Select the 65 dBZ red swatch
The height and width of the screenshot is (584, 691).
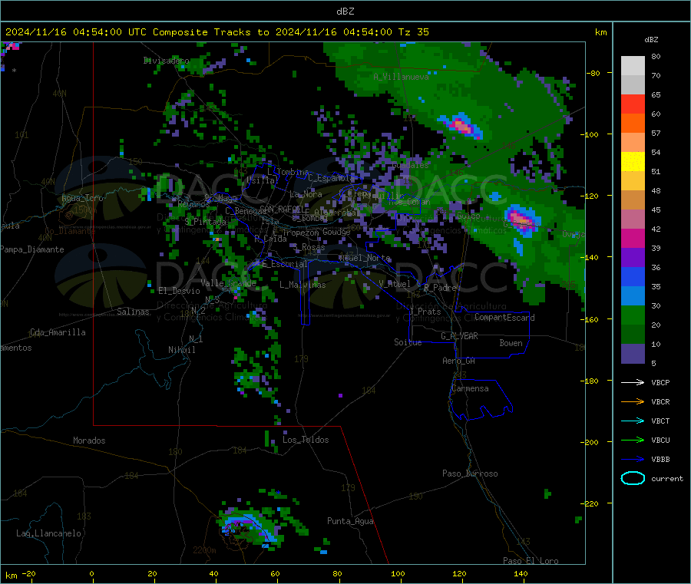pyautogui.click(x=633, y=104)
